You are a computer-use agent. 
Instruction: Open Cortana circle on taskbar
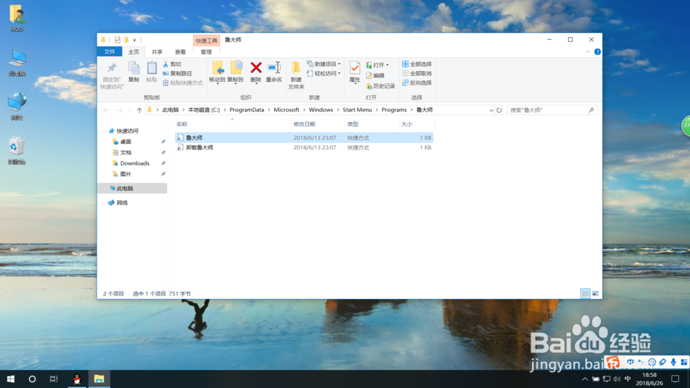pyautogui.click(x=32, y=379)
